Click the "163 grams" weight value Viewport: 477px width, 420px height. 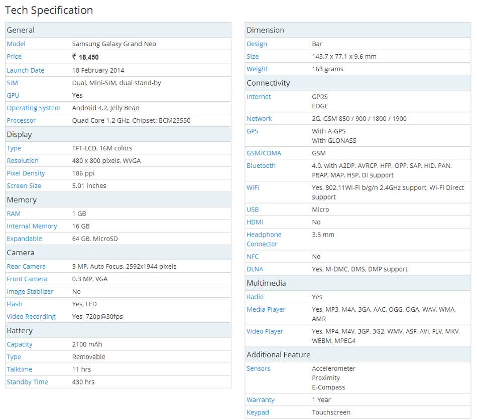(x=328, y=69)
